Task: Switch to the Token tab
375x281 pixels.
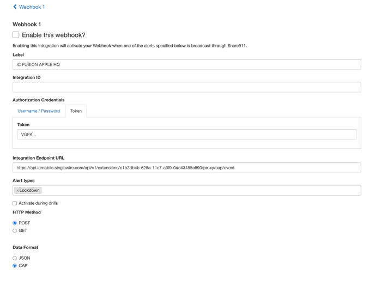Action: [76, 111]
